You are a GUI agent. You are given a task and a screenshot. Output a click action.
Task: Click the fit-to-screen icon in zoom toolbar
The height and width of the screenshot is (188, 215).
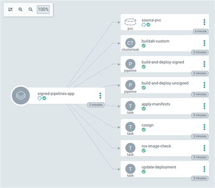point(10,10)
